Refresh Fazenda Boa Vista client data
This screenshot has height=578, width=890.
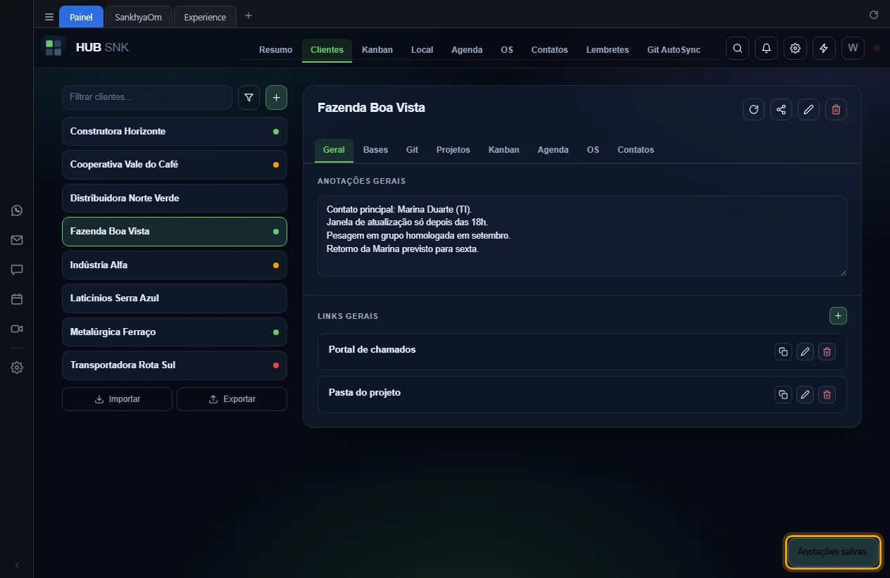point(753,109)
